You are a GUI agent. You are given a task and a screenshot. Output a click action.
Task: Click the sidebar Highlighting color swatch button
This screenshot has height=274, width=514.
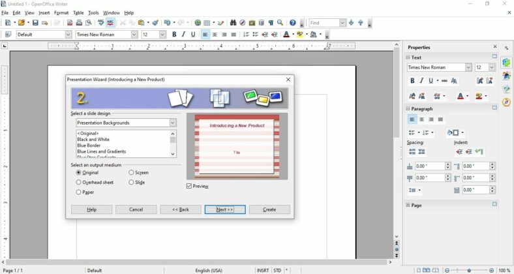point(479,96)
